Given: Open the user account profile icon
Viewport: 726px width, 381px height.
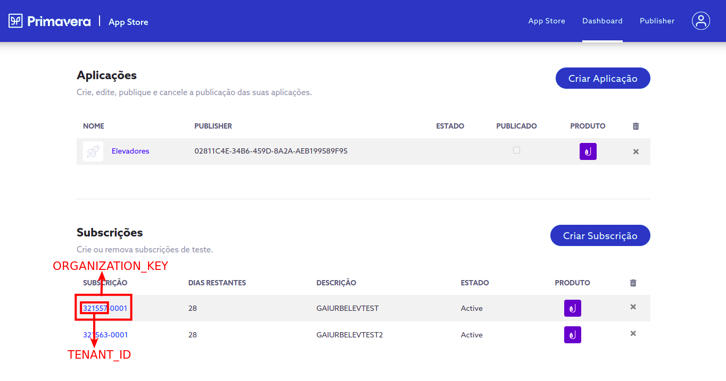Looking at the screenshot, I should point(701,21).
